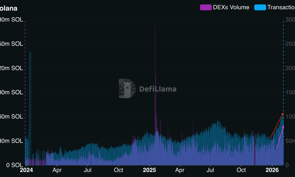The image size is (295, 177).
Task: Click the DefiLlama llama logo watermark
Action: (127, 88)
